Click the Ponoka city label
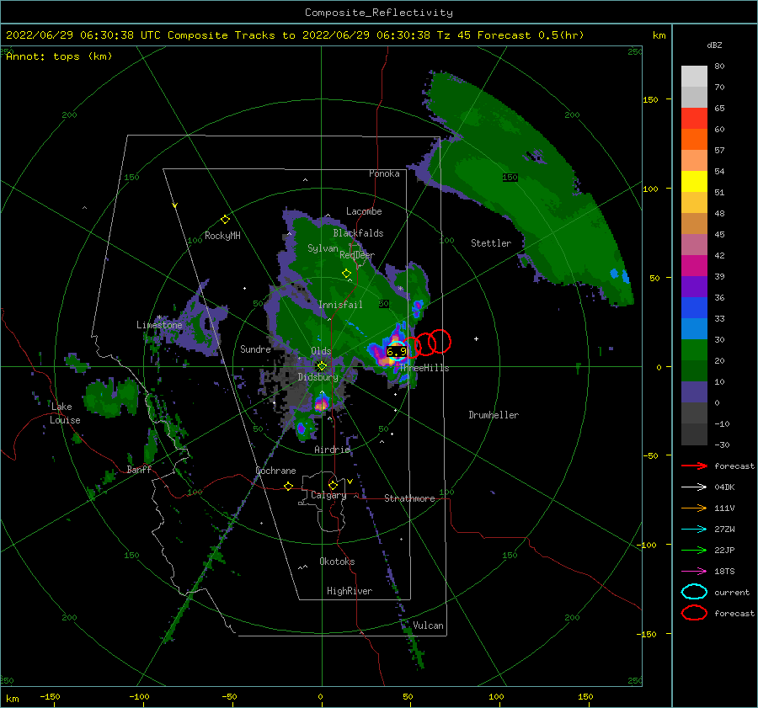 tap(384, 173)
